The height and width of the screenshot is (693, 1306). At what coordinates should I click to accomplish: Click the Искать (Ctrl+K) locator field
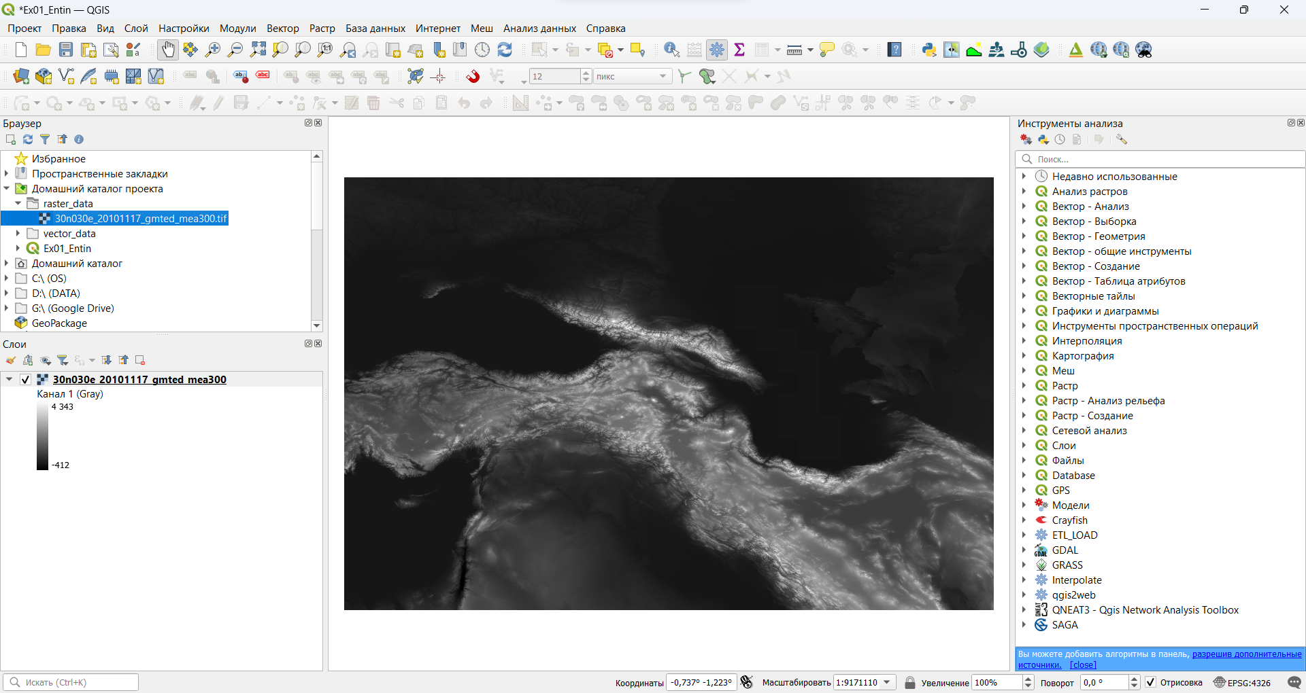71,682
